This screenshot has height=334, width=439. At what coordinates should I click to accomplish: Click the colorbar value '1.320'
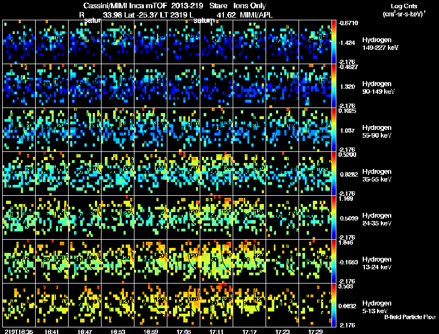(348, 87)
